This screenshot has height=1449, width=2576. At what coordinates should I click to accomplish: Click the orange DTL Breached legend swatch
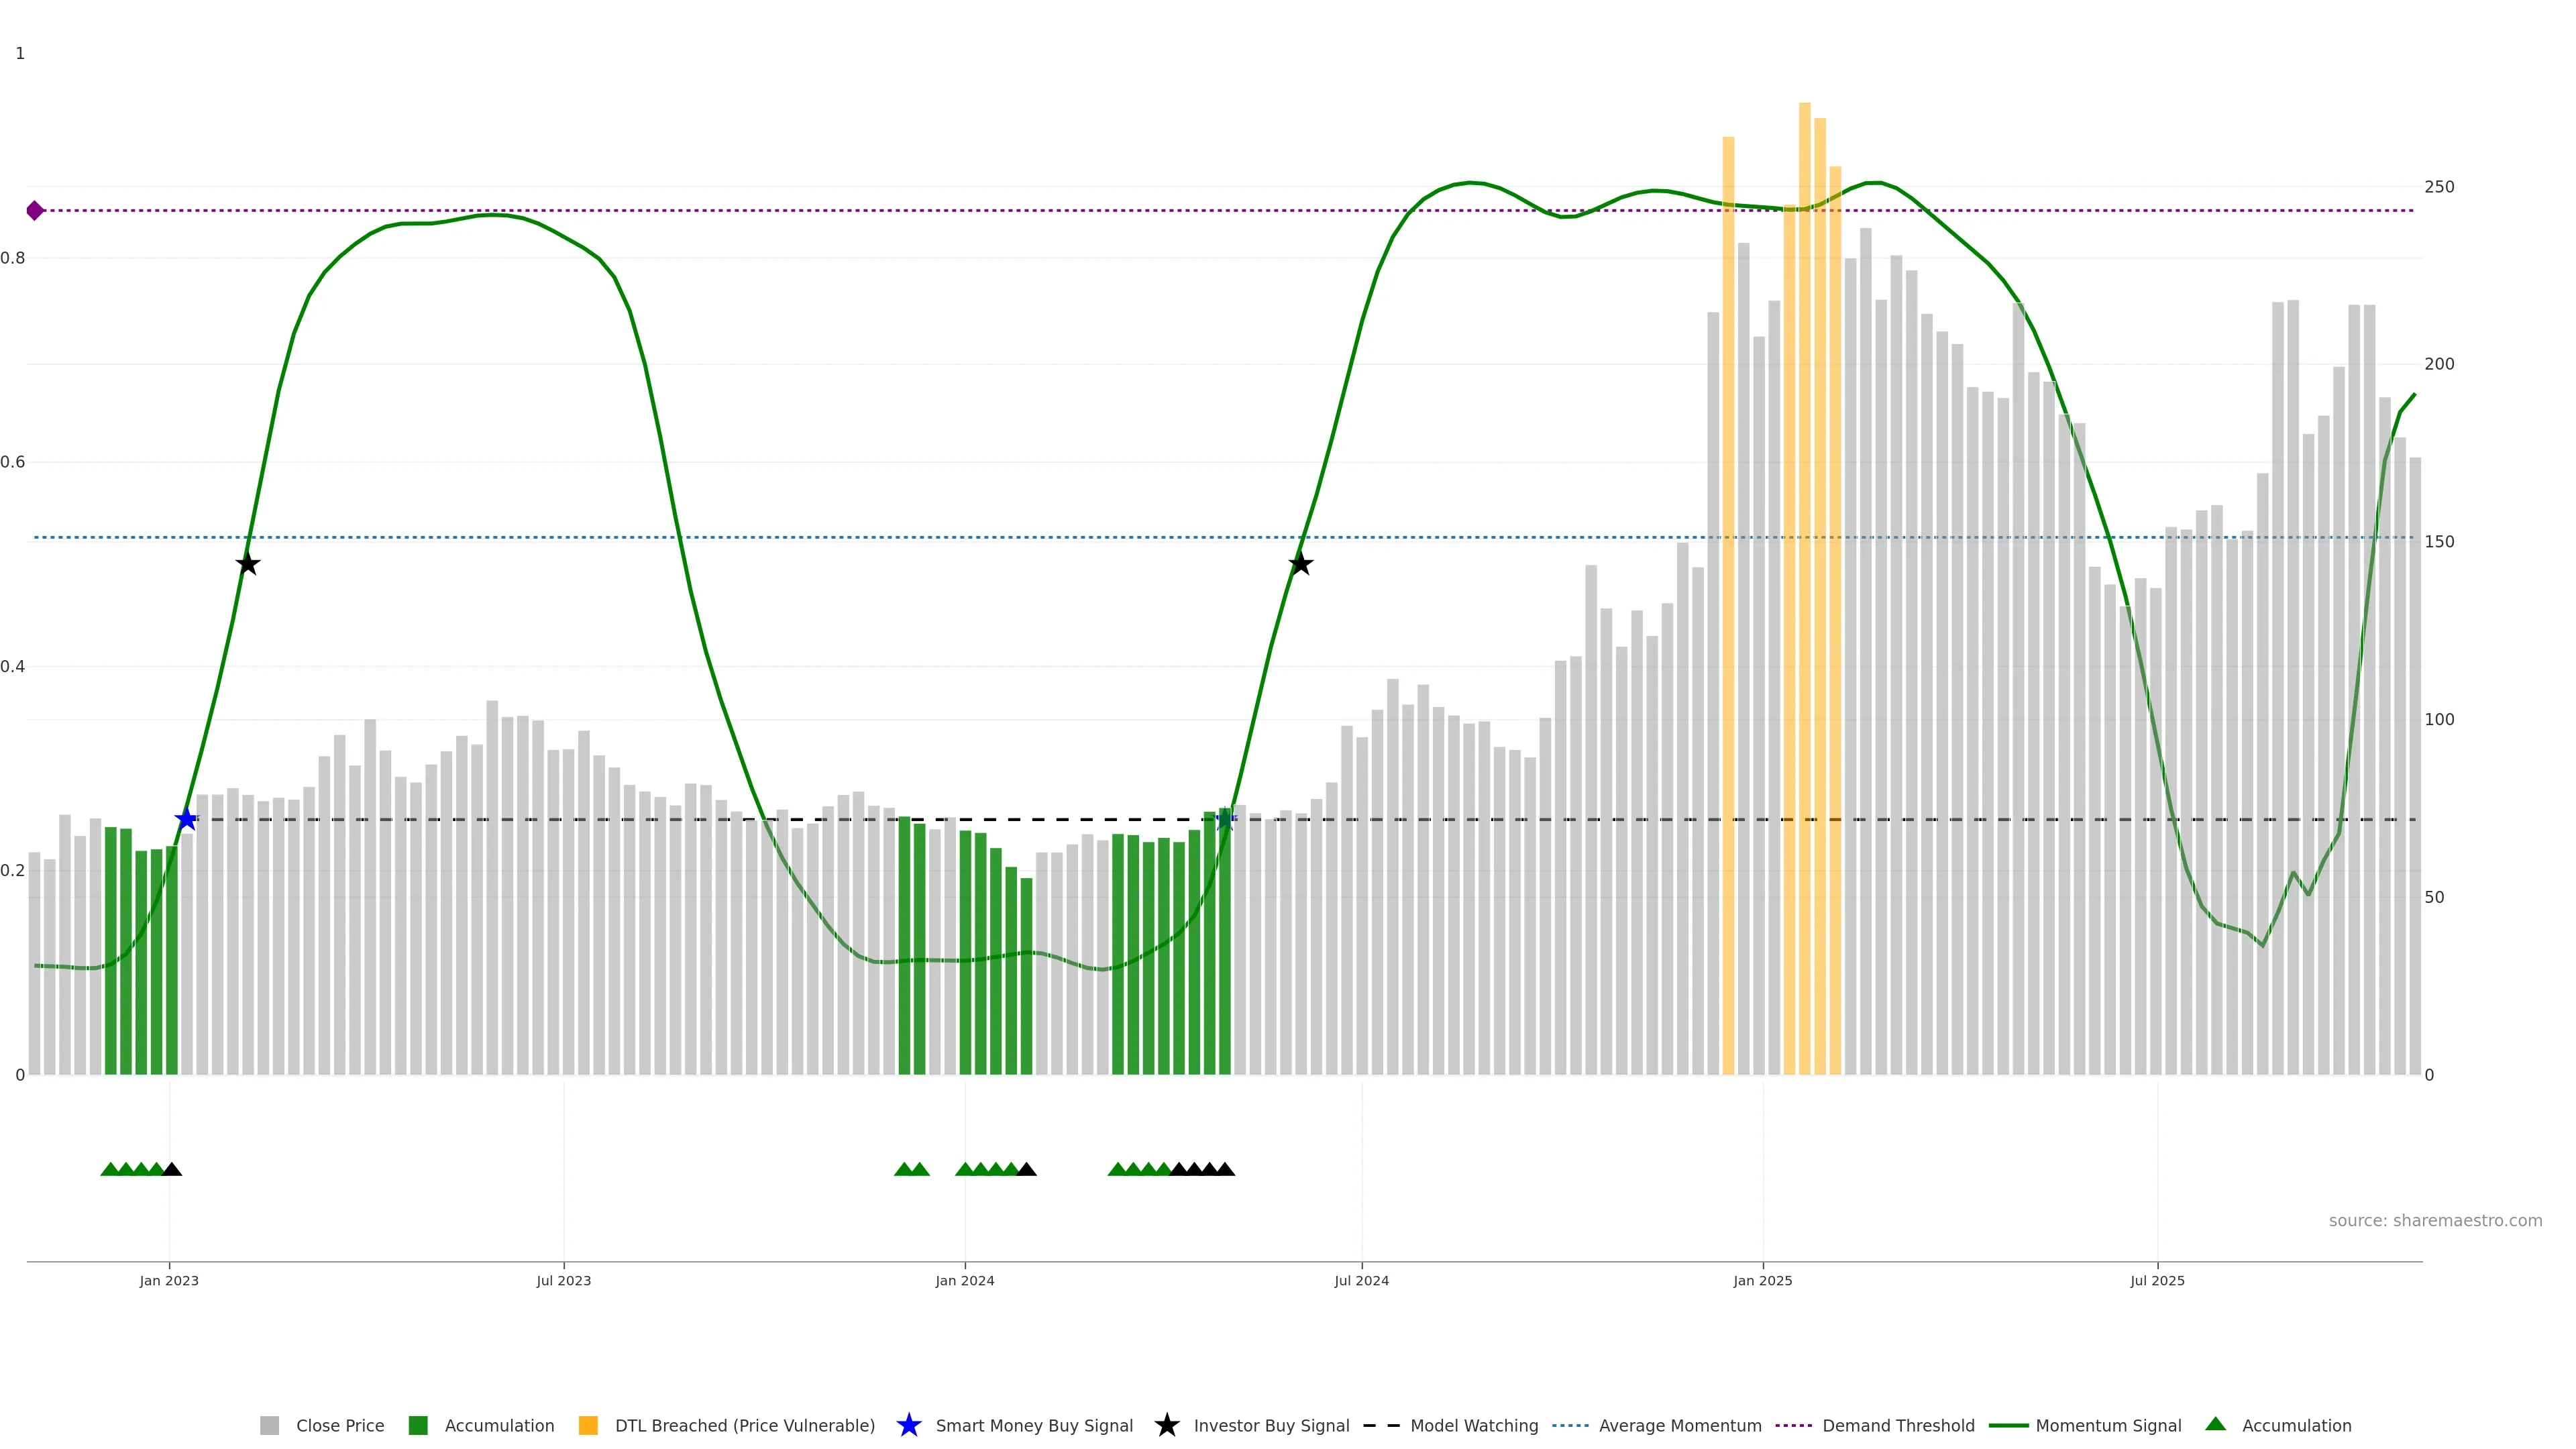(x=588, y=1425)
